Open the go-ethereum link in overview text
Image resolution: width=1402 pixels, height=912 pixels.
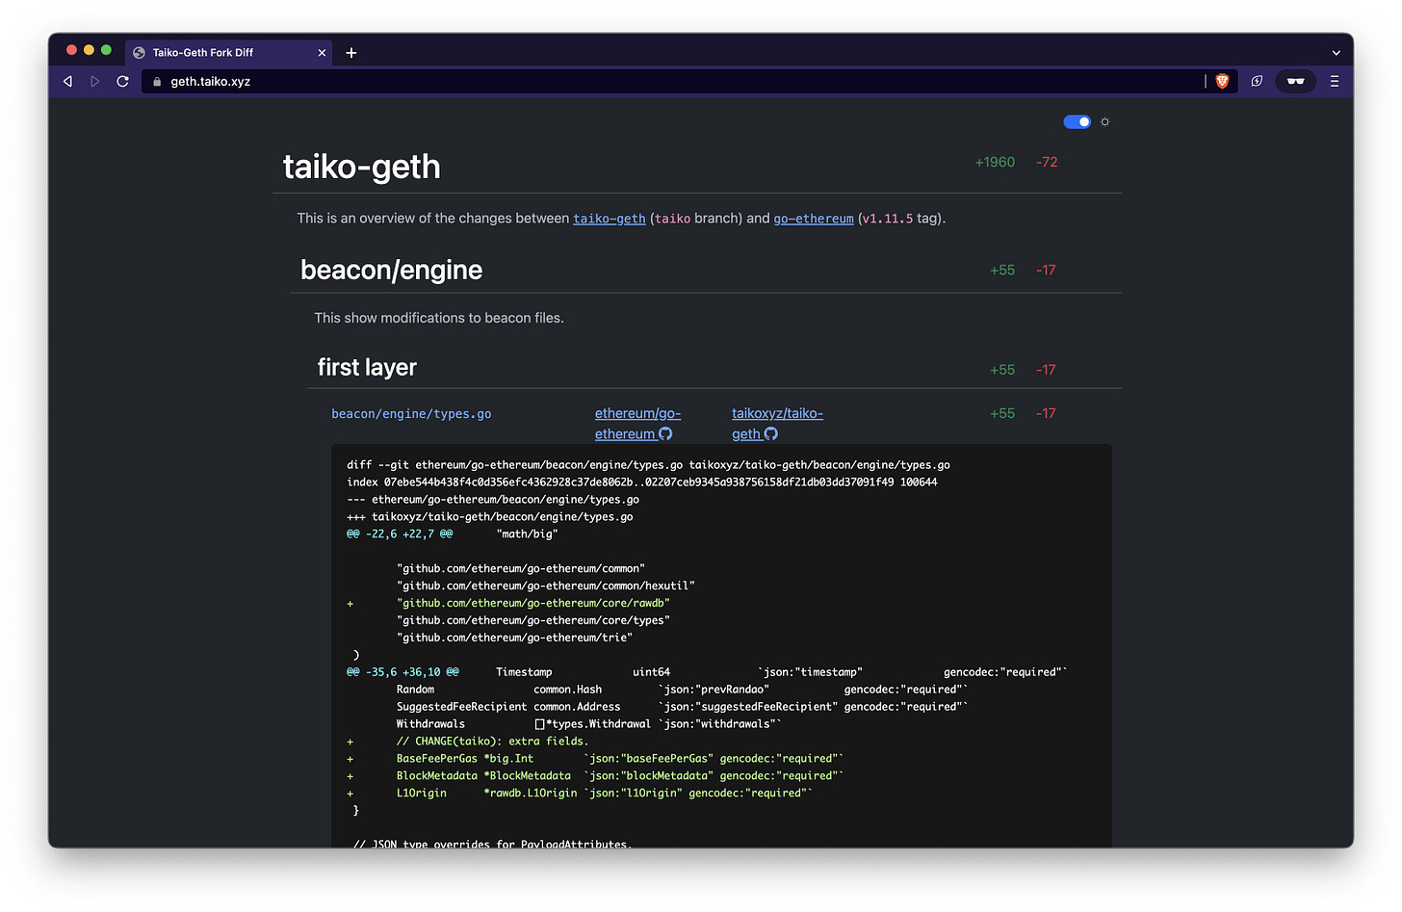tap(814, 219)
